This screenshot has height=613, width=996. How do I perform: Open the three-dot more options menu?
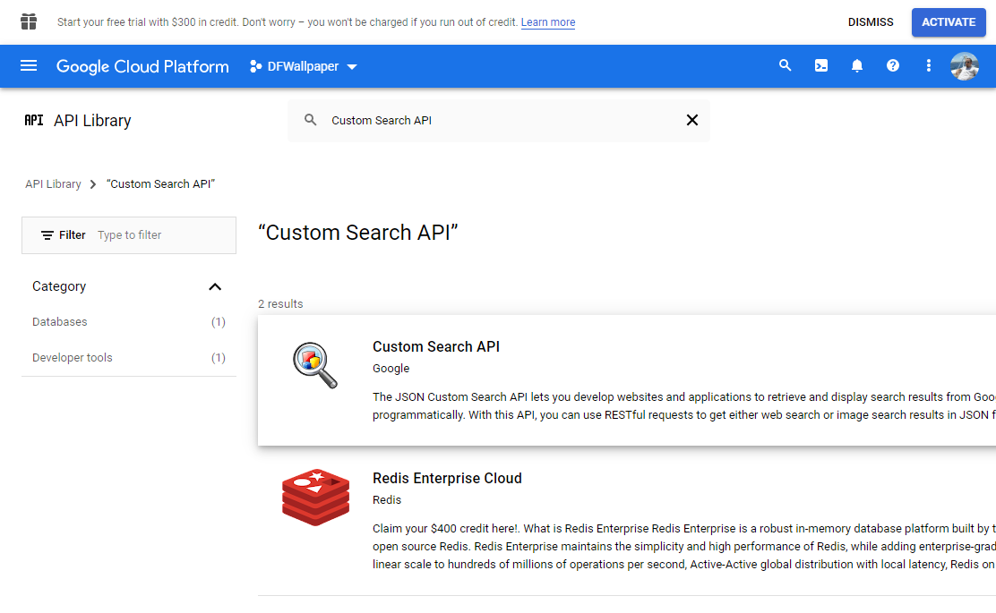(929, 65)
